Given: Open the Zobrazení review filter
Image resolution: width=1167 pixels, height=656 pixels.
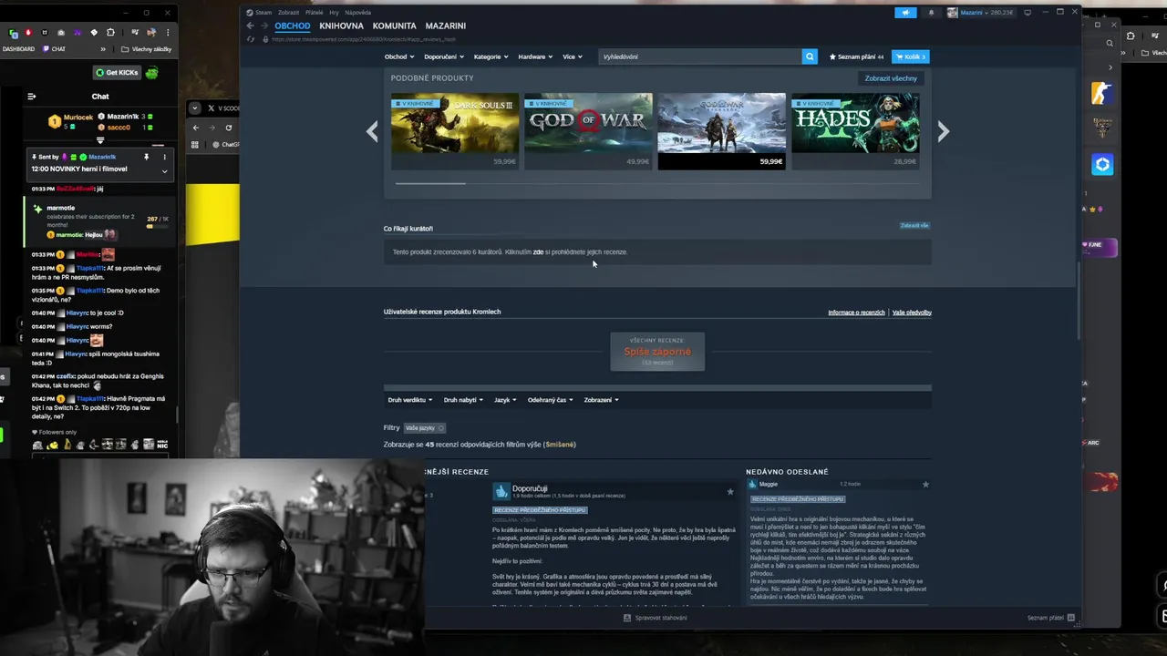Looking at the screenshot, I should (x=601, y=400).
